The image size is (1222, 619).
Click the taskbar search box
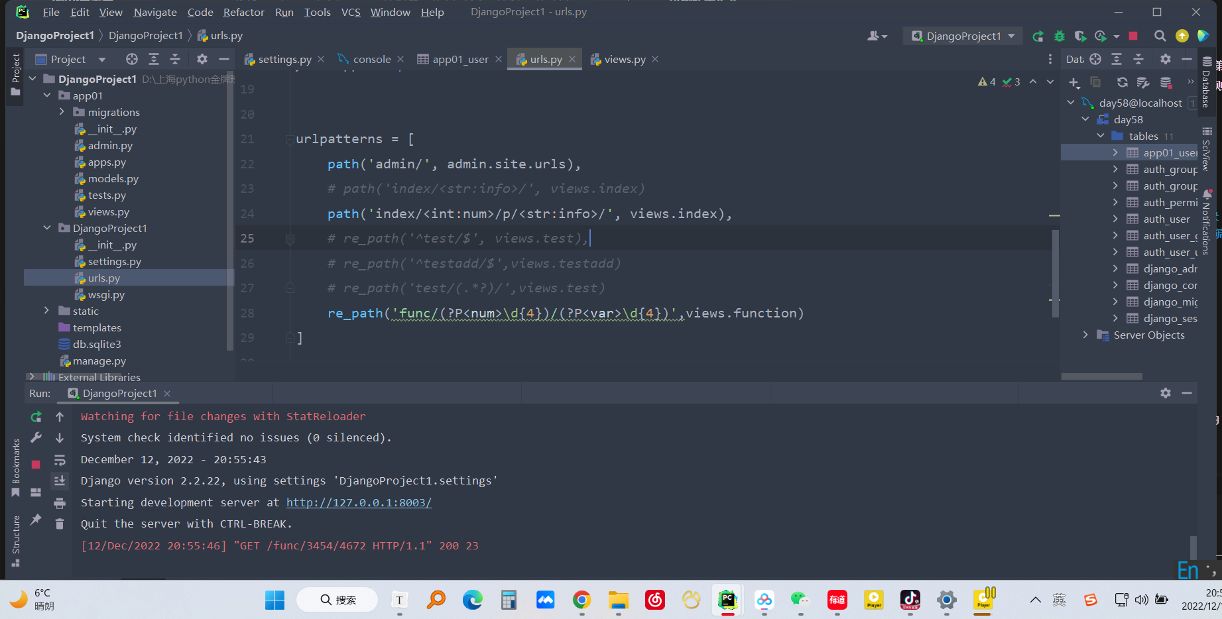(337, 600)
